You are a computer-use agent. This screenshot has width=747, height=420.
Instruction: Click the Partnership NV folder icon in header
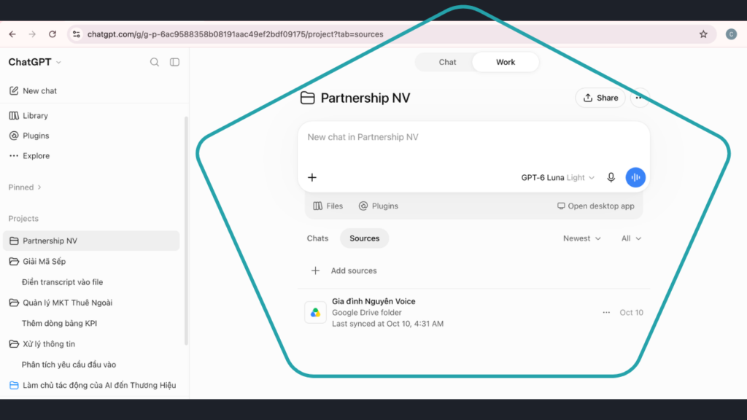(308, 98)
